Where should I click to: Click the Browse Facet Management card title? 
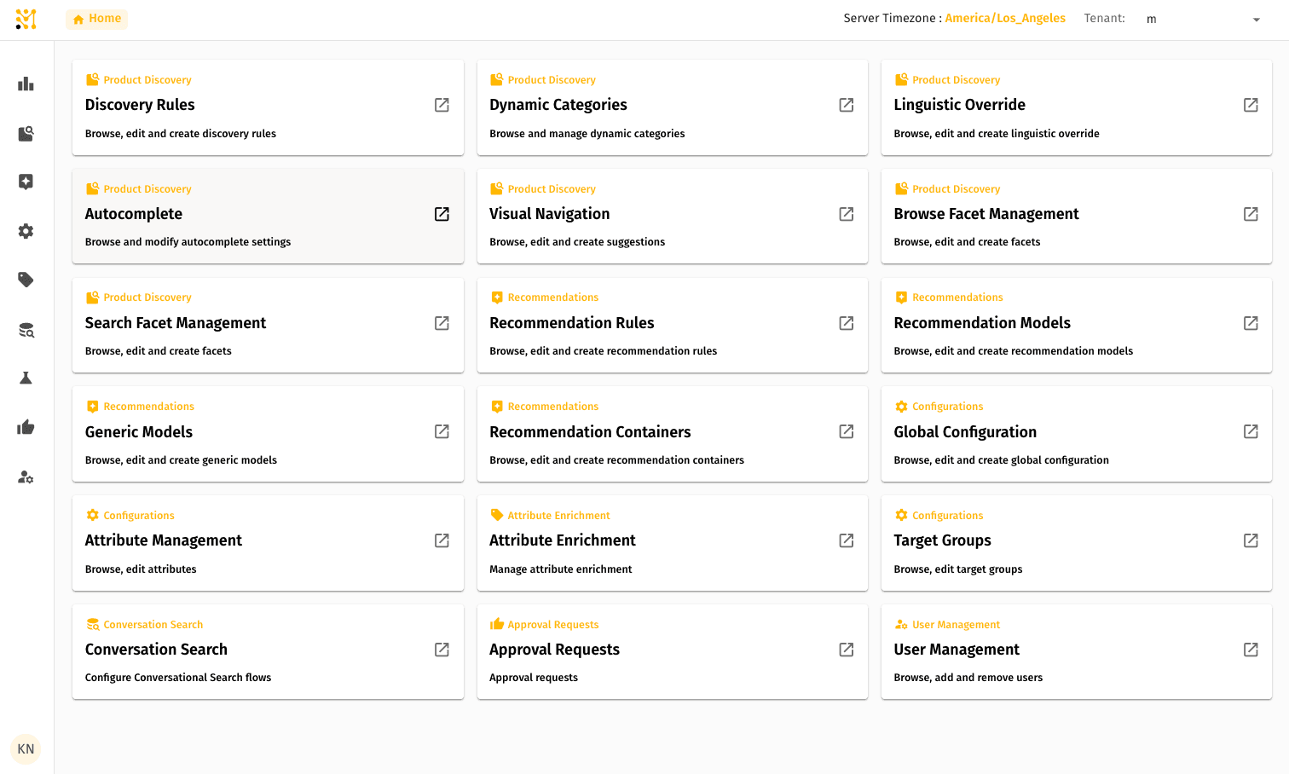pos(986,214)
